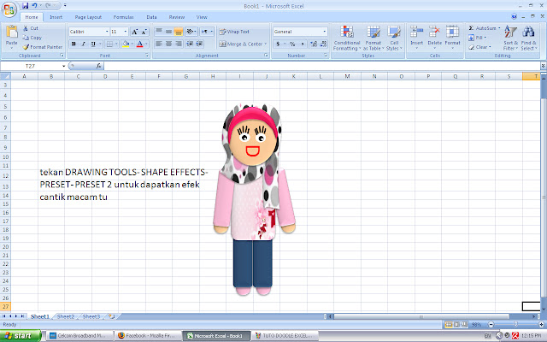Switch to Facebook Mozilla Firefox taskbar button
The image size is (547, 342).
148,336
